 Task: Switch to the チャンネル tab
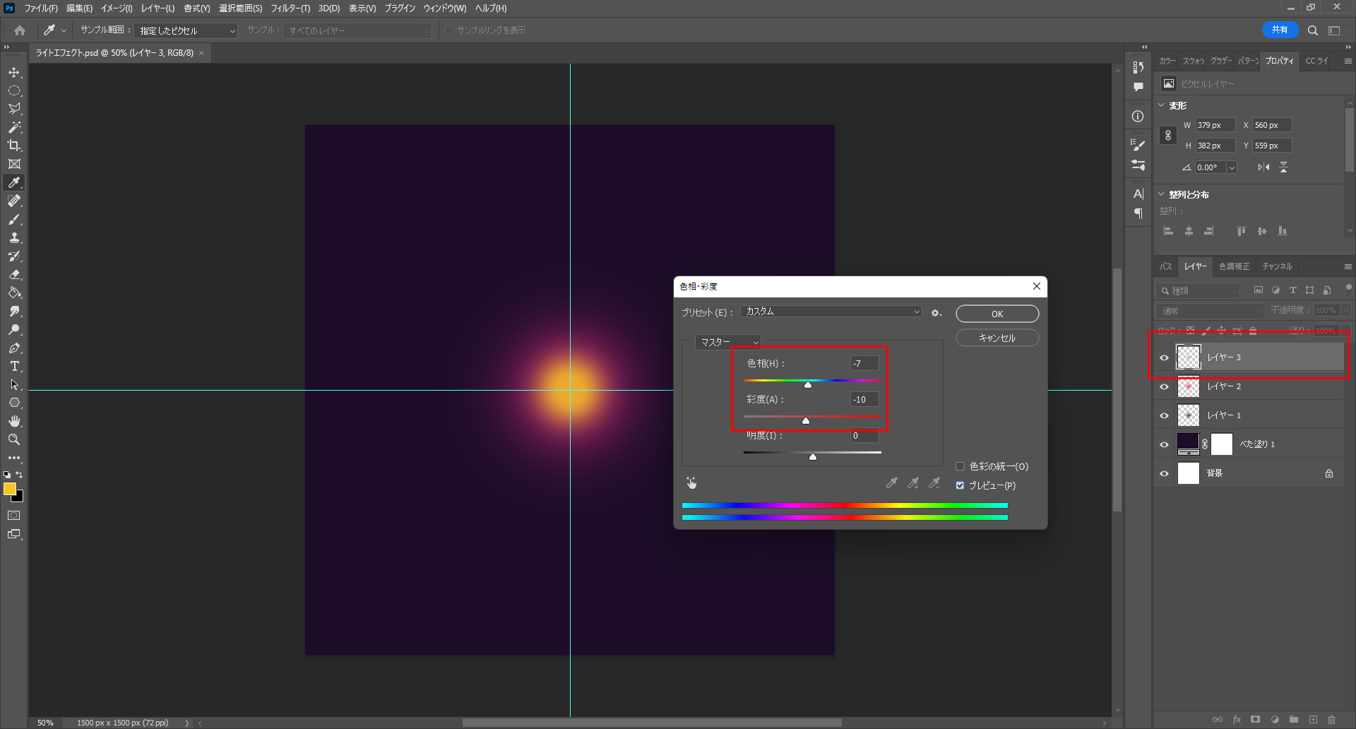pyautogui.click(x=1277, y=266)
